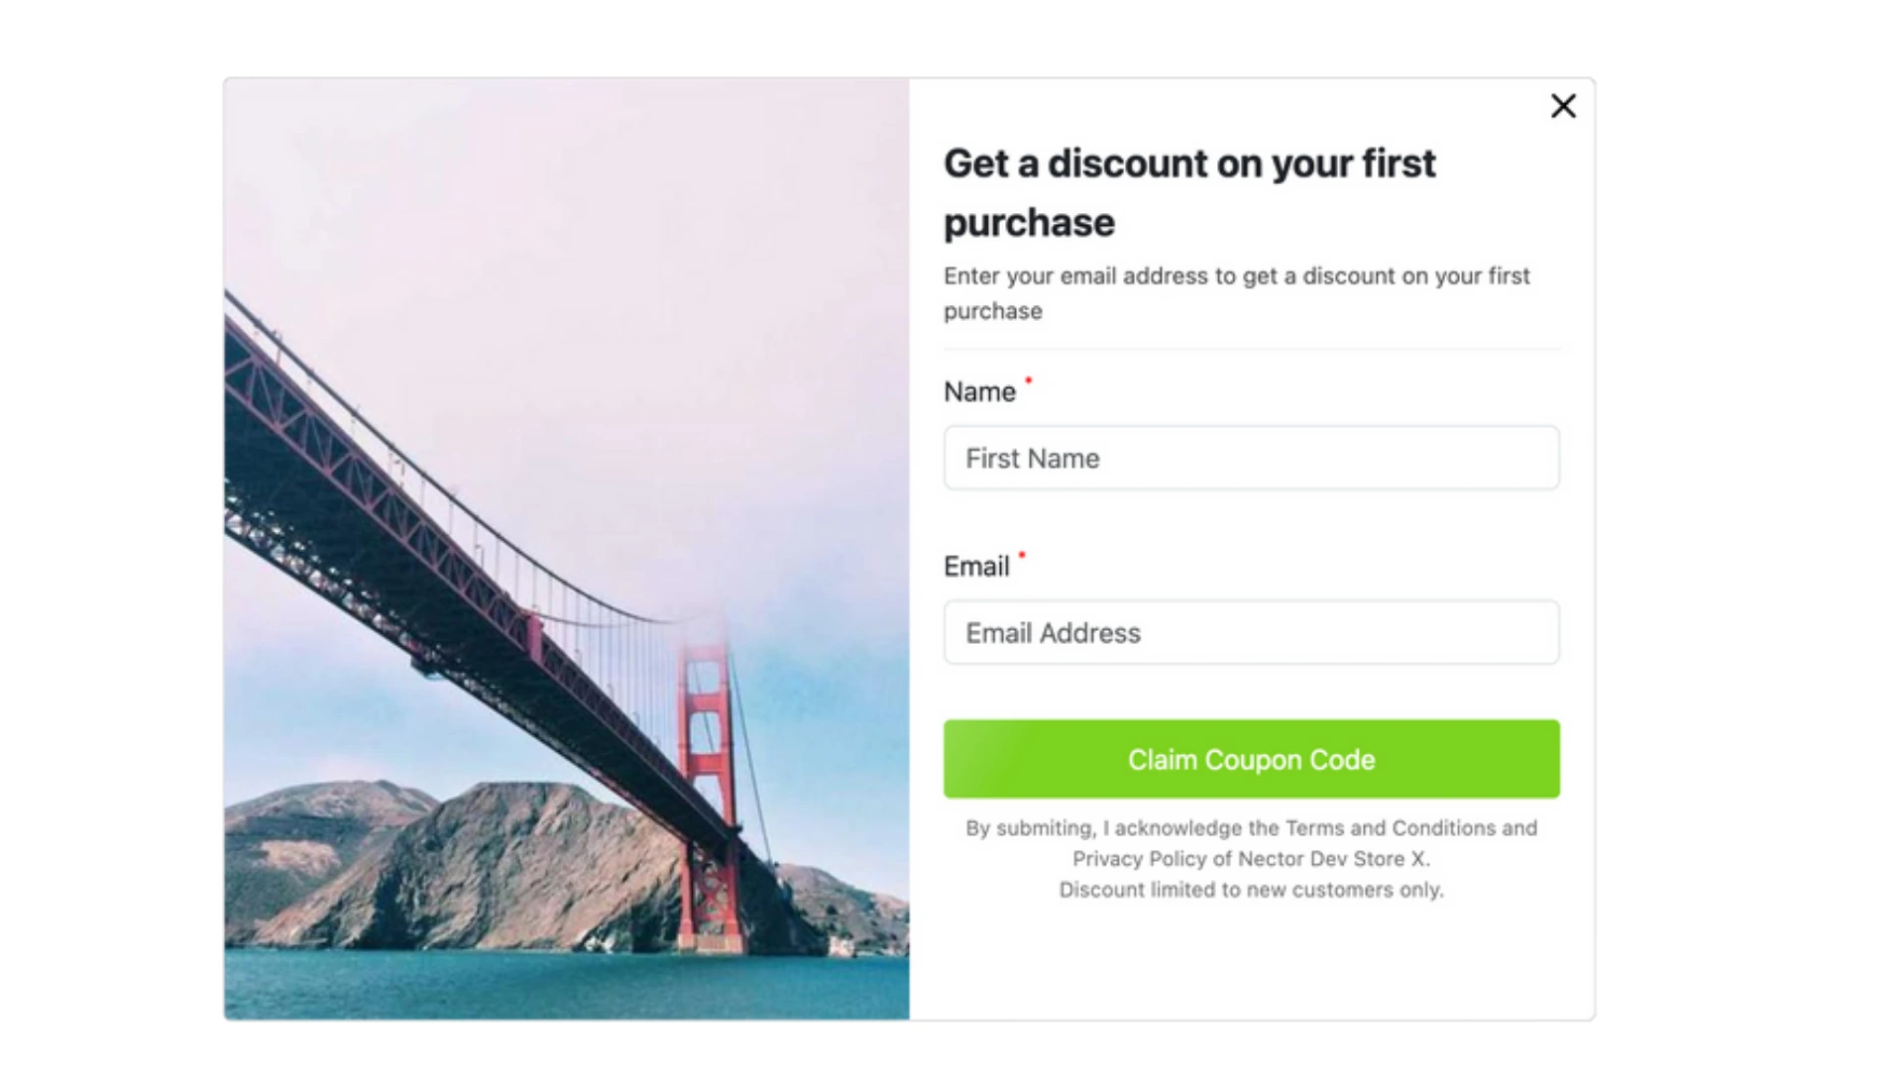Click the blue water at photo bottom
Screen dimensions: 1903x1070
[567, 986]
